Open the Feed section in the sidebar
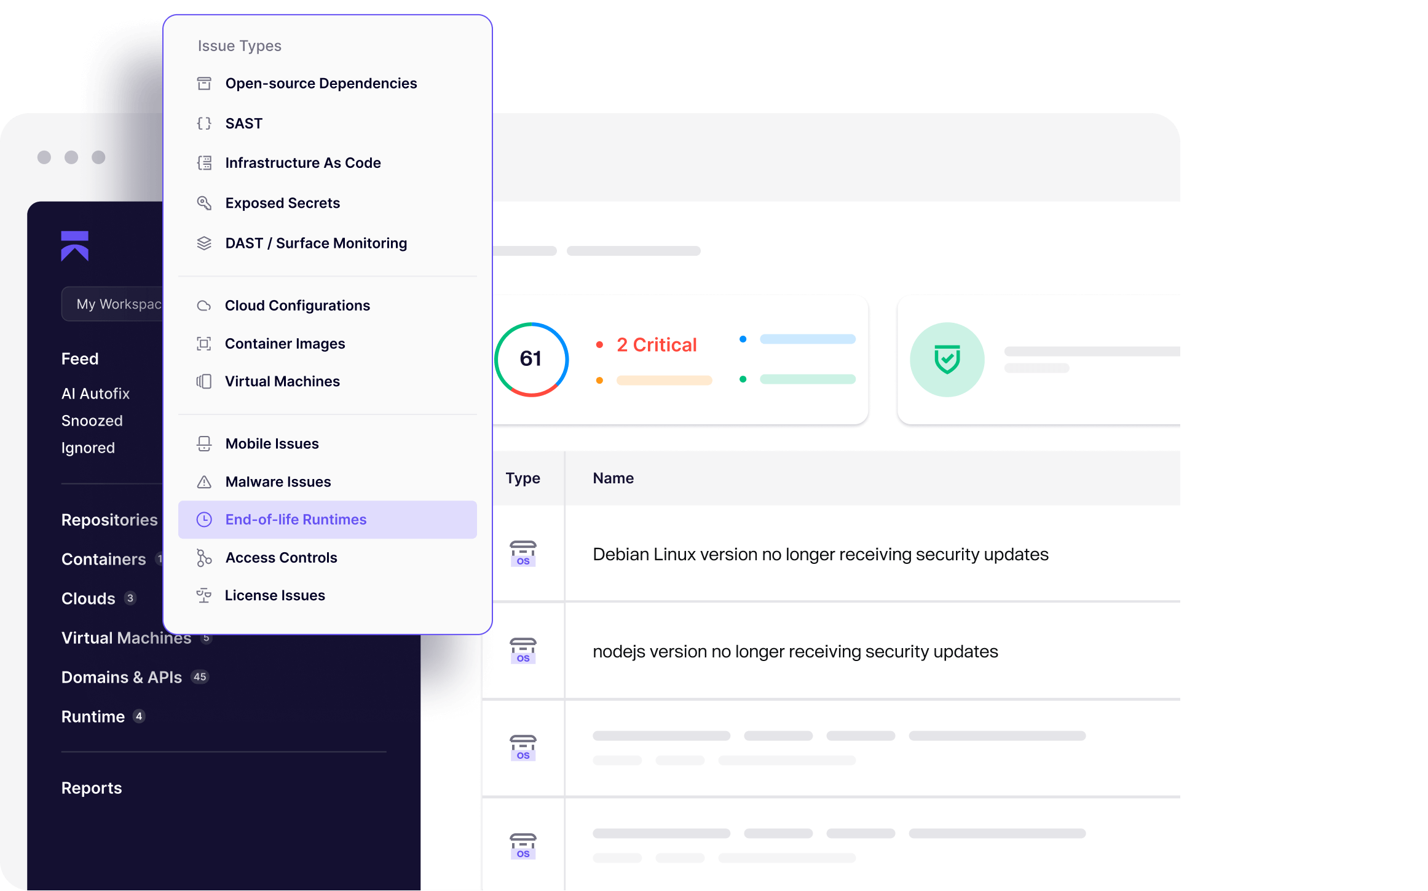Viewport: 1428px width, 891px height. coord(80,359)
